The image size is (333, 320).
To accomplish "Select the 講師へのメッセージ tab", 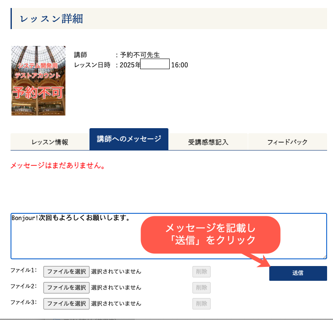I will pyautogui.click(x=129, y=139).
